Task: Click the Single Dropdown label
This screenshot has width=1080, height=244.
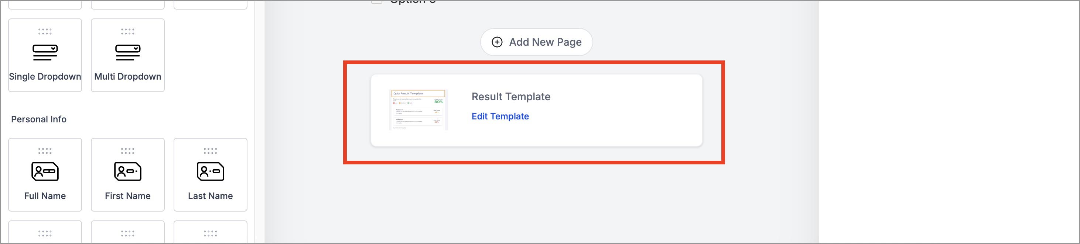Action: point(45,77)
